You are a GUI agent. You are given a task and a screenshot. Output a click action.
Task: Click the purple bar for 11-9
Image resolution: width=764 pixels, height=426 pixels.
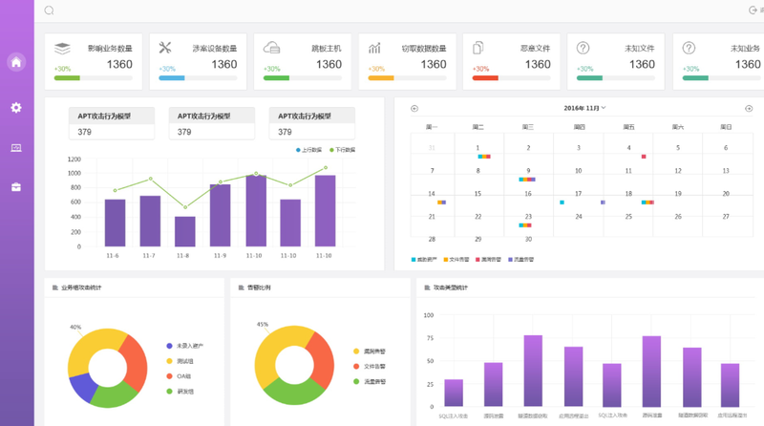[x=221, y=216]
